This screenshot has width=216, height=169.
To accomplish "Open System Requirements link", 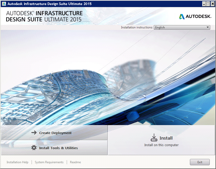I will click(49, 162).
